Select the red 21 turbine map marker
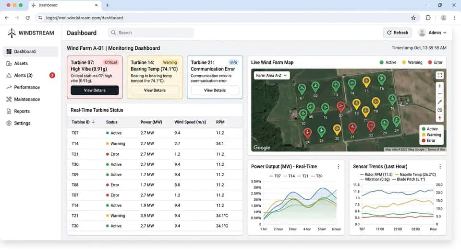 [x=352, y=128]
